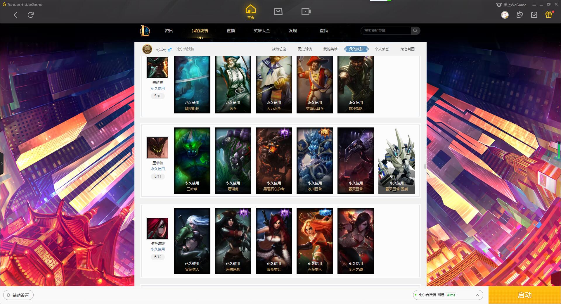Open the 大力水手 skin card
The image size is (561, 304).
[274, 85]
